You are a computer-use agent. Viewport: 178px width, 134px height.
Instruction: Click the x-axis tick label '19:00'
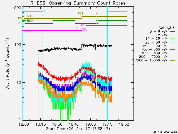91,124
